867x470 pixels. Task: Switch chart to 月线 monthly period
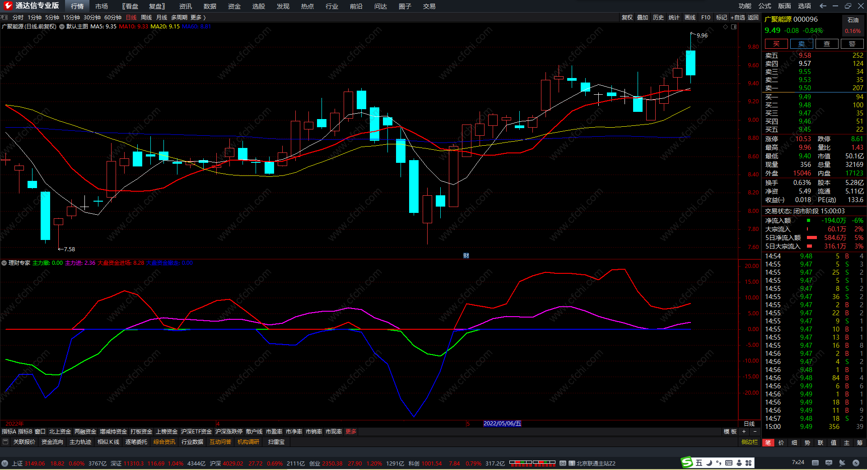click(x=162, y=18)
